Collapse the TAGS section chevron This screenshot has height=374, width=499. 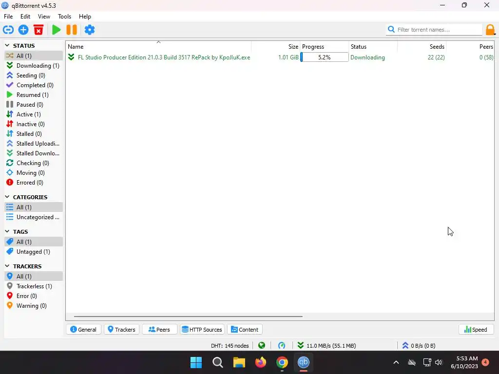coord(7,231)
